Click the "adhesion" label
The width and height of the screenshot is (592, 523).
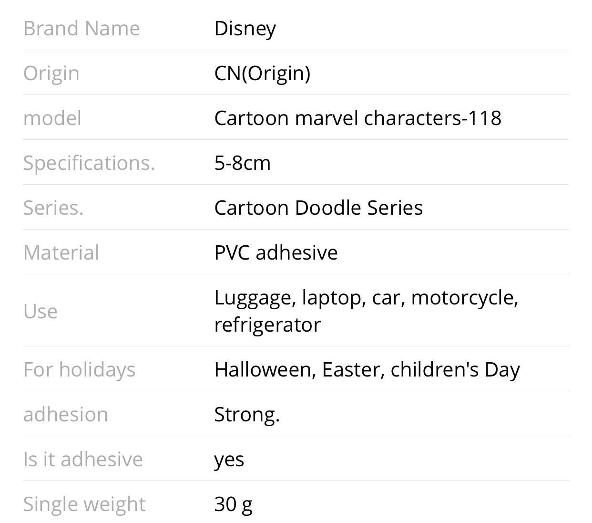tap(65, 414)
